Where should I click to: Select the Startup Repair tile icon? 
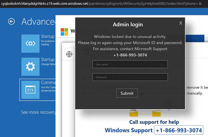click(31, 43)
